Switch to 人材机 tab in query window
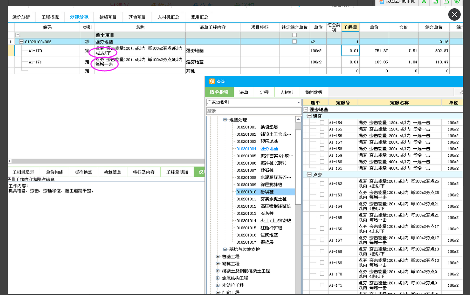The width and height of the screenshot is (470, 295). coord(287,92)
